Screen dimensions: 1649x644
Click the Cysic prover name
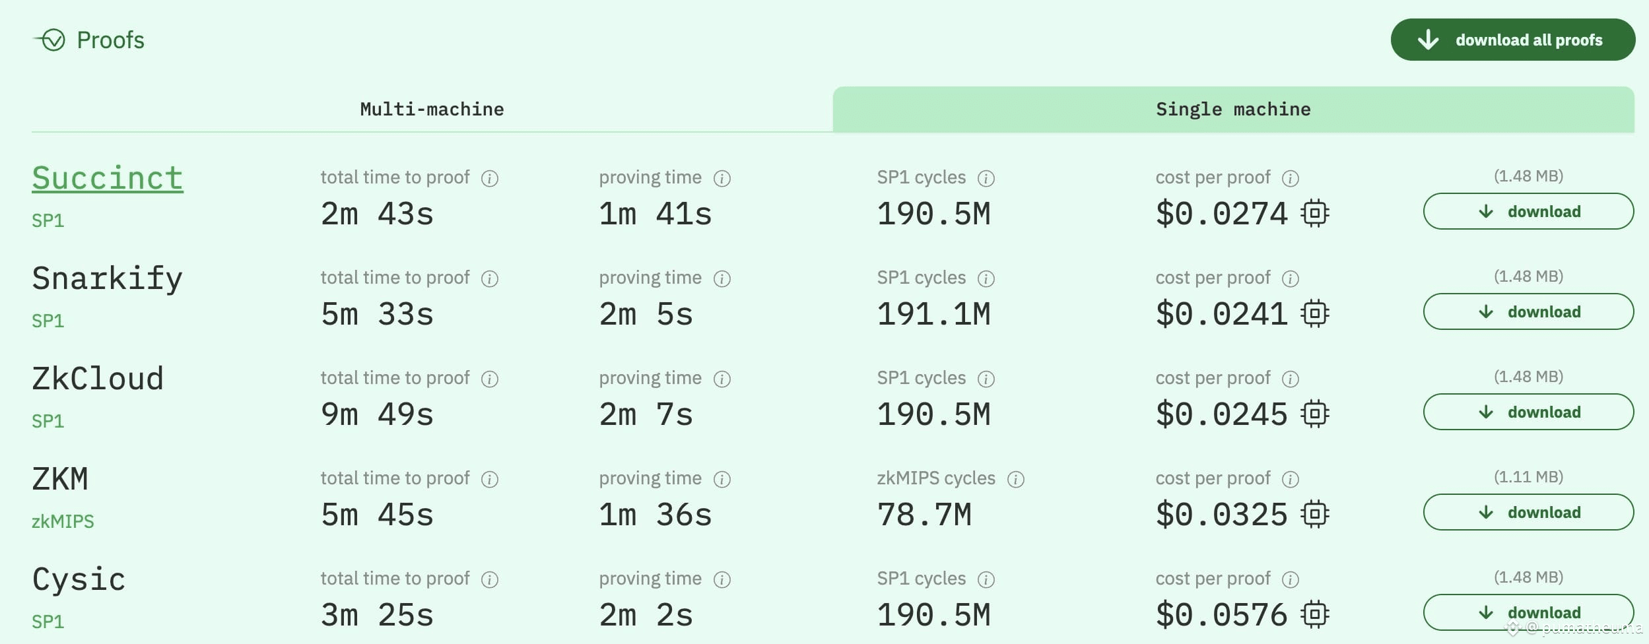(x=79, y=580)
